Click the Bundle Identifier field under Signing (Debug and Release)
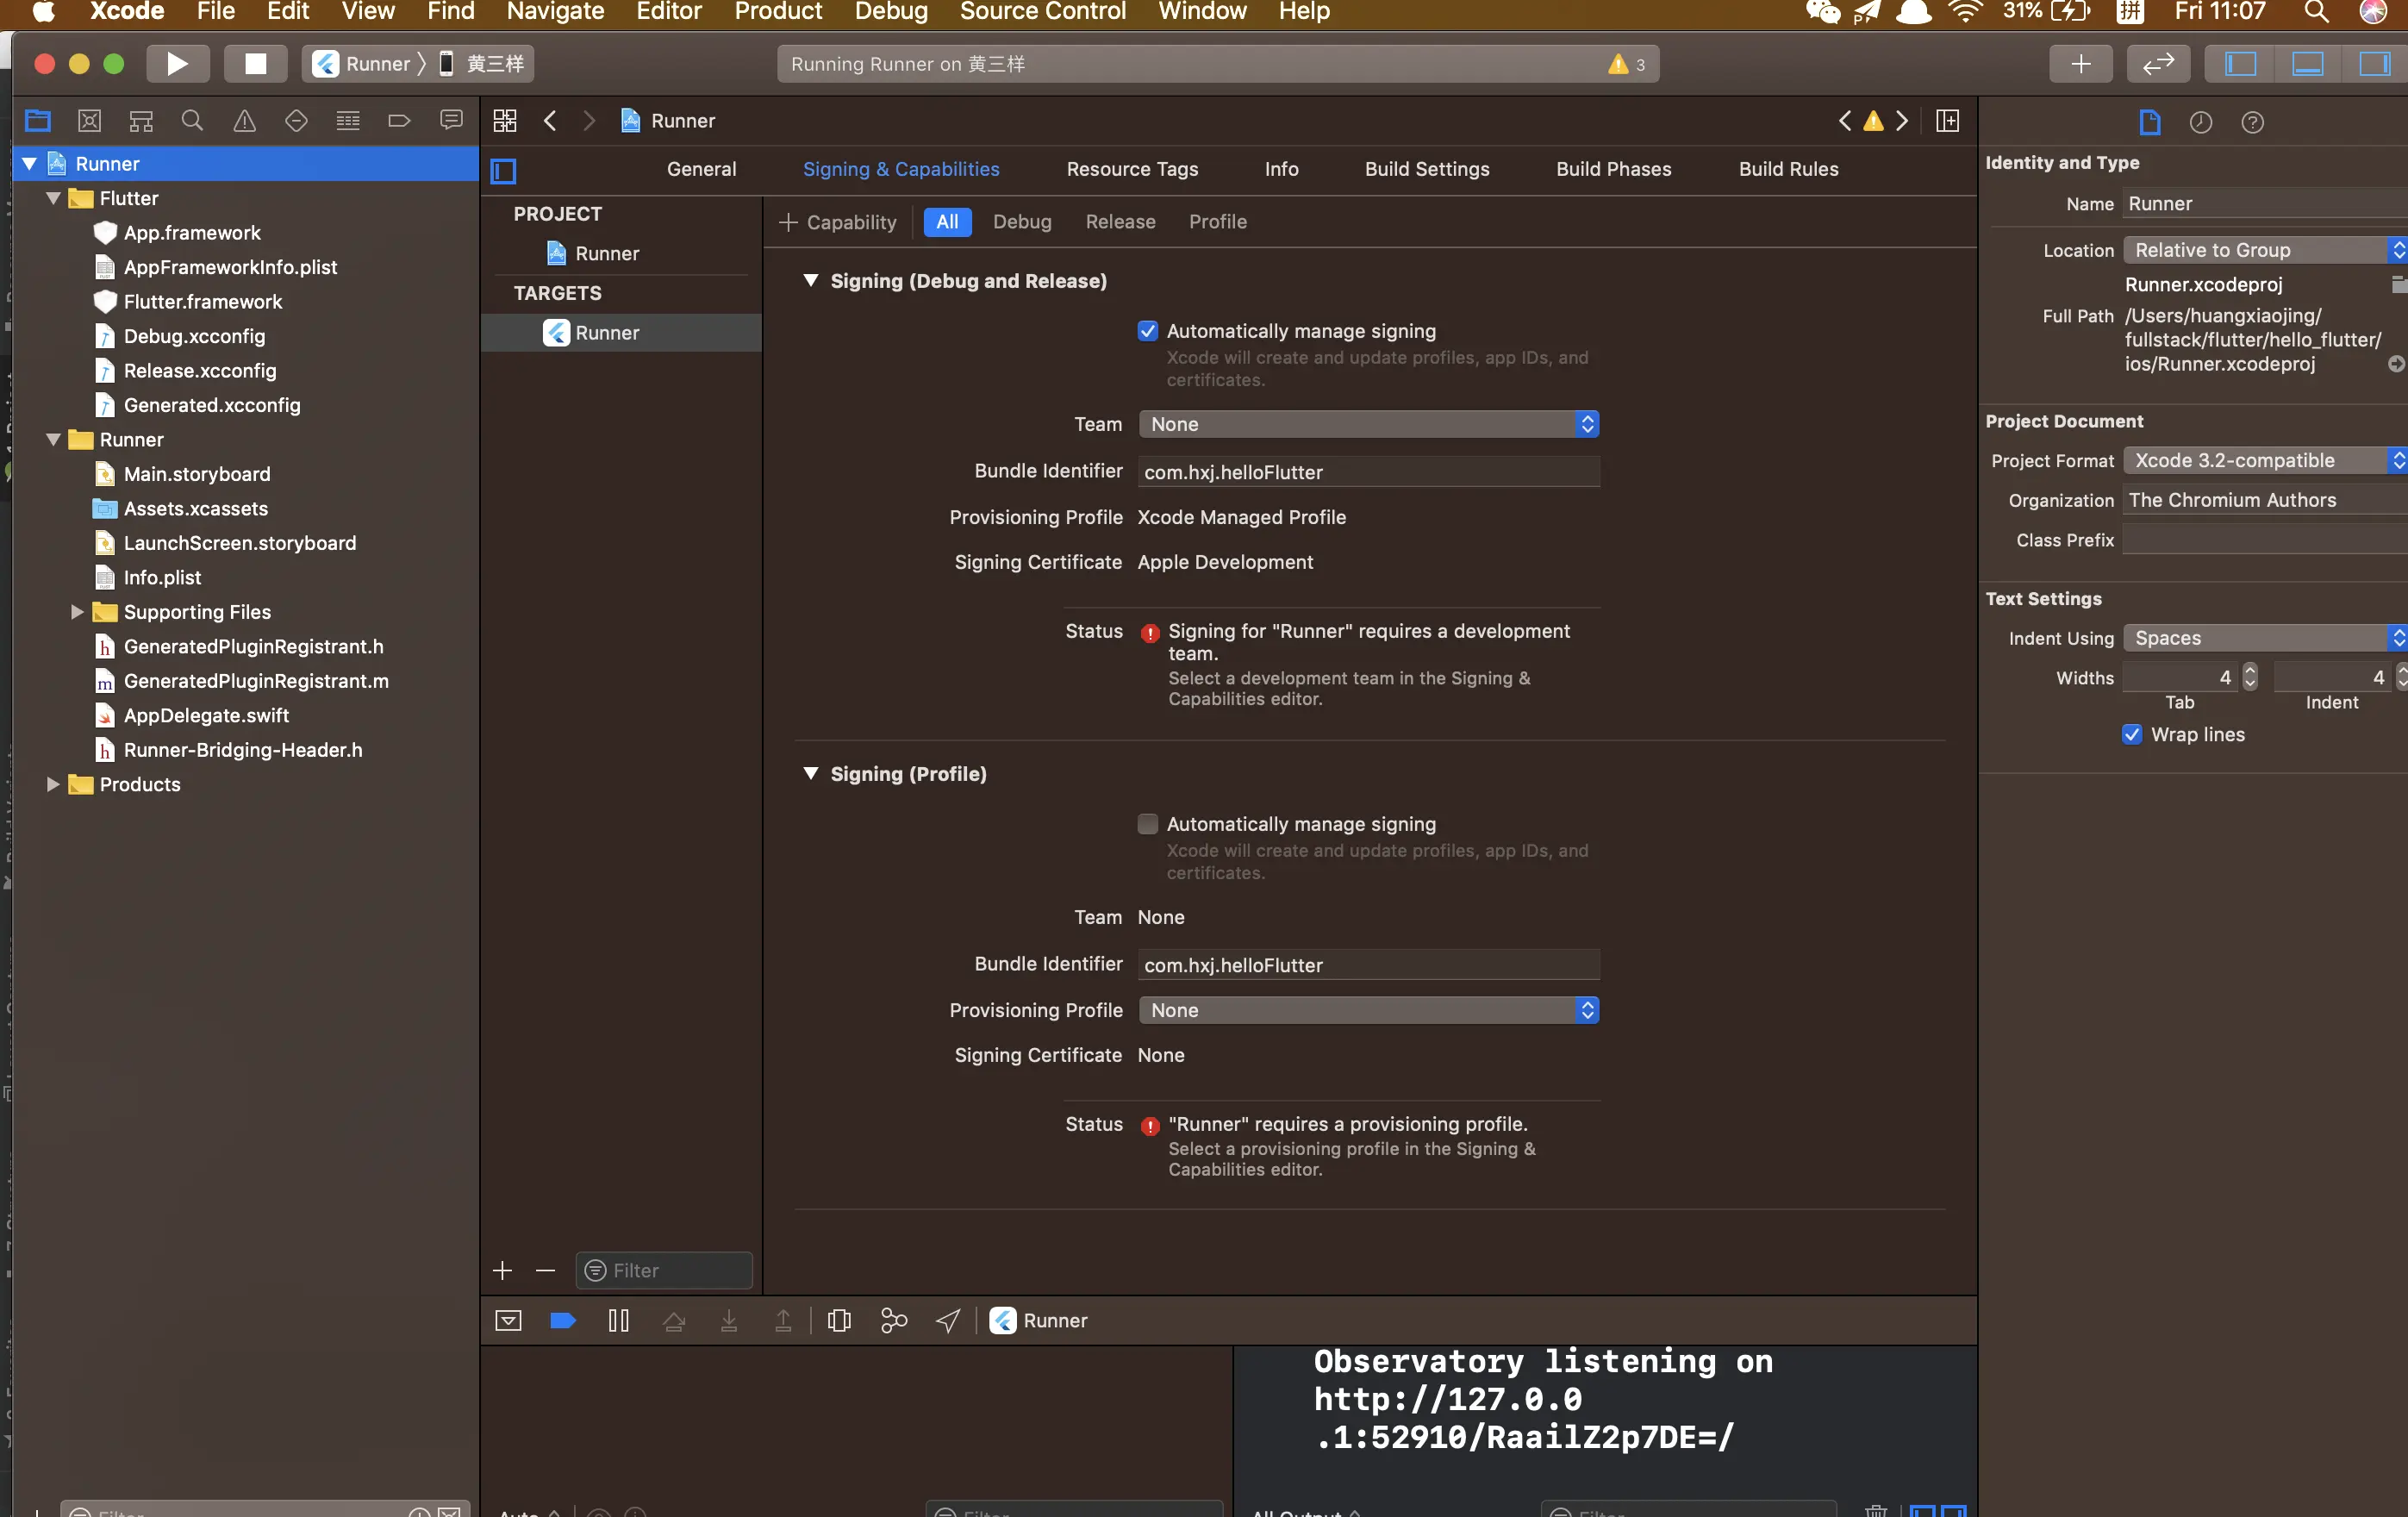Screen dimensions: 2408x1517 pyautogui.click(x=1368, y=472)
